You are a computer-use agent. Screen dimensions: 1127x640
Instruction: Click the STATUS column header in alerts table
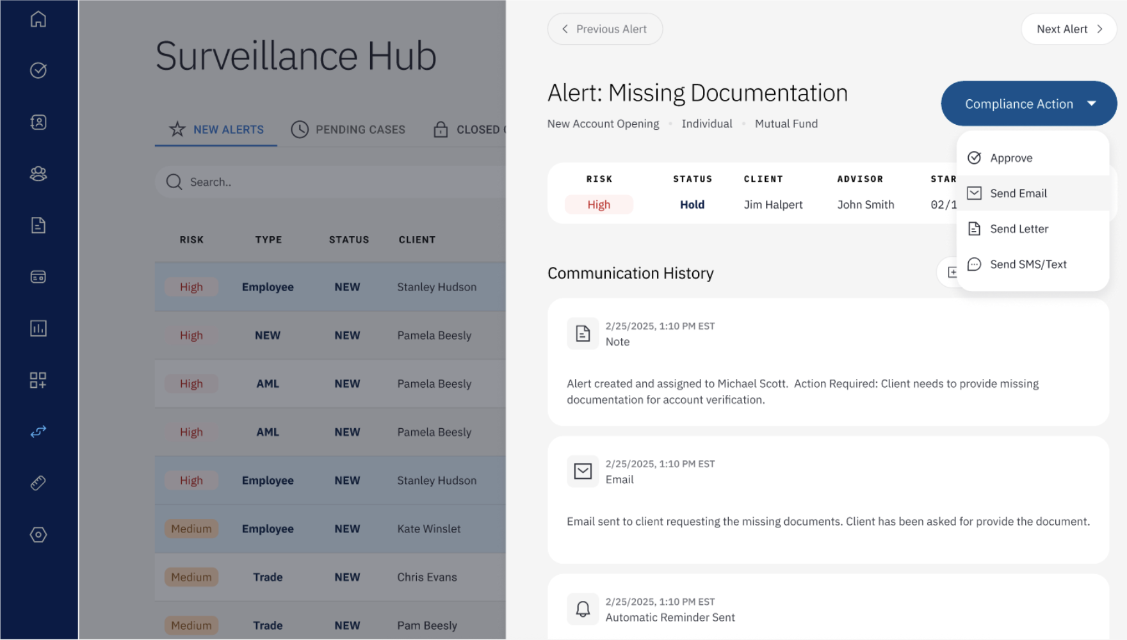click(349, 240)
